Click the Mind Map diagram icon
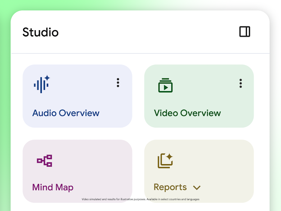Viewport: 281px width, 211px height. 45,161
